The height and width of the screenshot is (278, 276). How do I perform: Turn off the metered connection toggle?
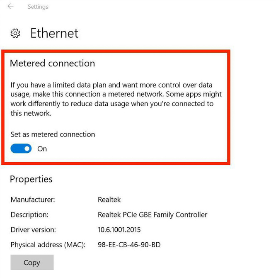[21, 149]
